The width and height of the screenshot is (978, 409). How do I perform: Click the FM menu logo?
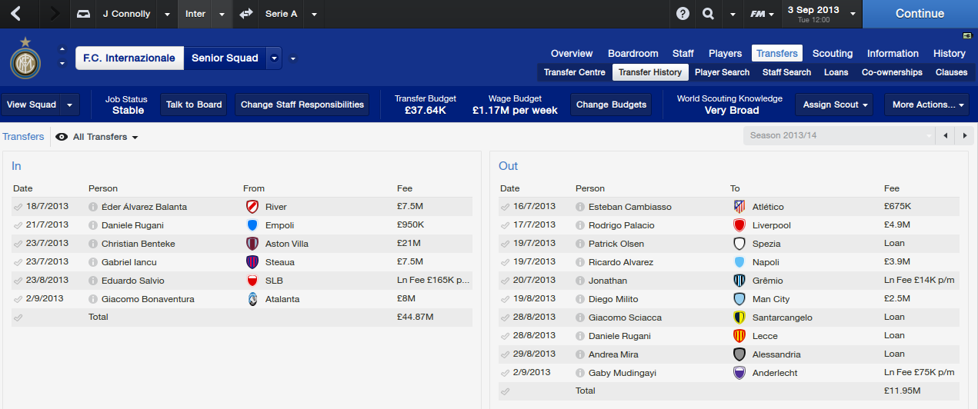[762, 14]
